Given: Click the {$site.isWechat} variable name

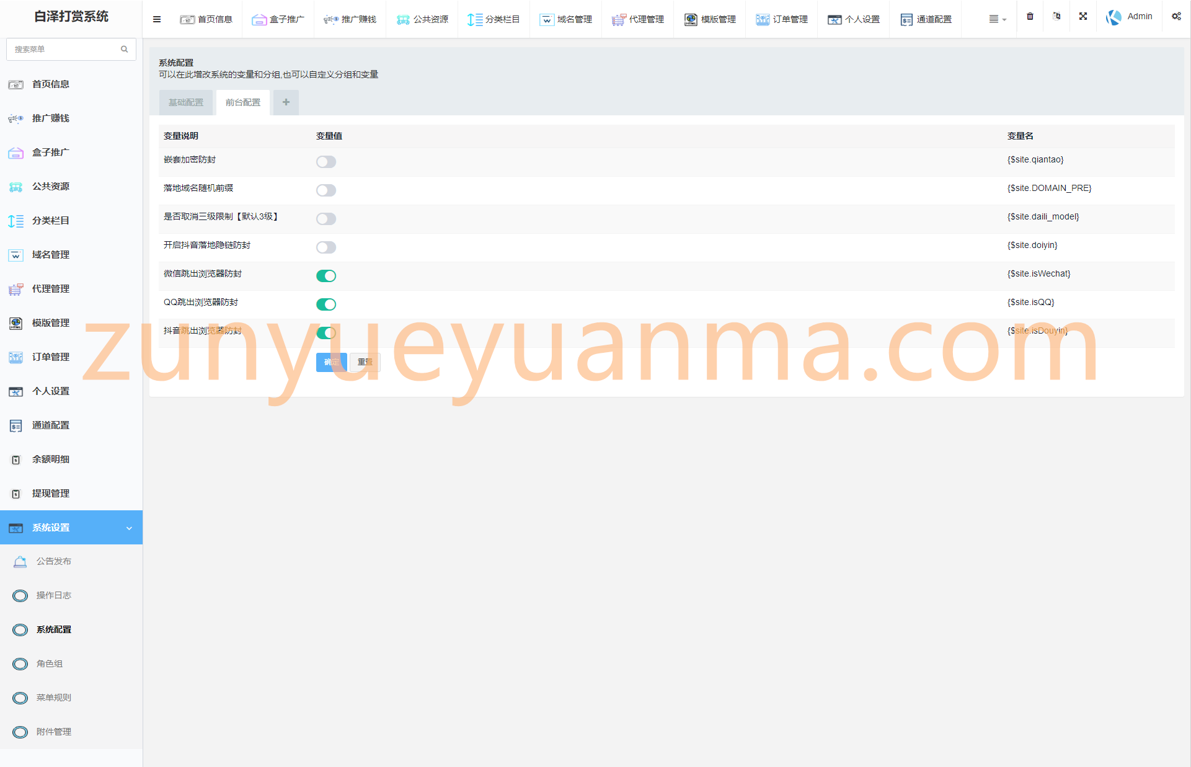Looking at the screenshot, I should pos(1038,274).
